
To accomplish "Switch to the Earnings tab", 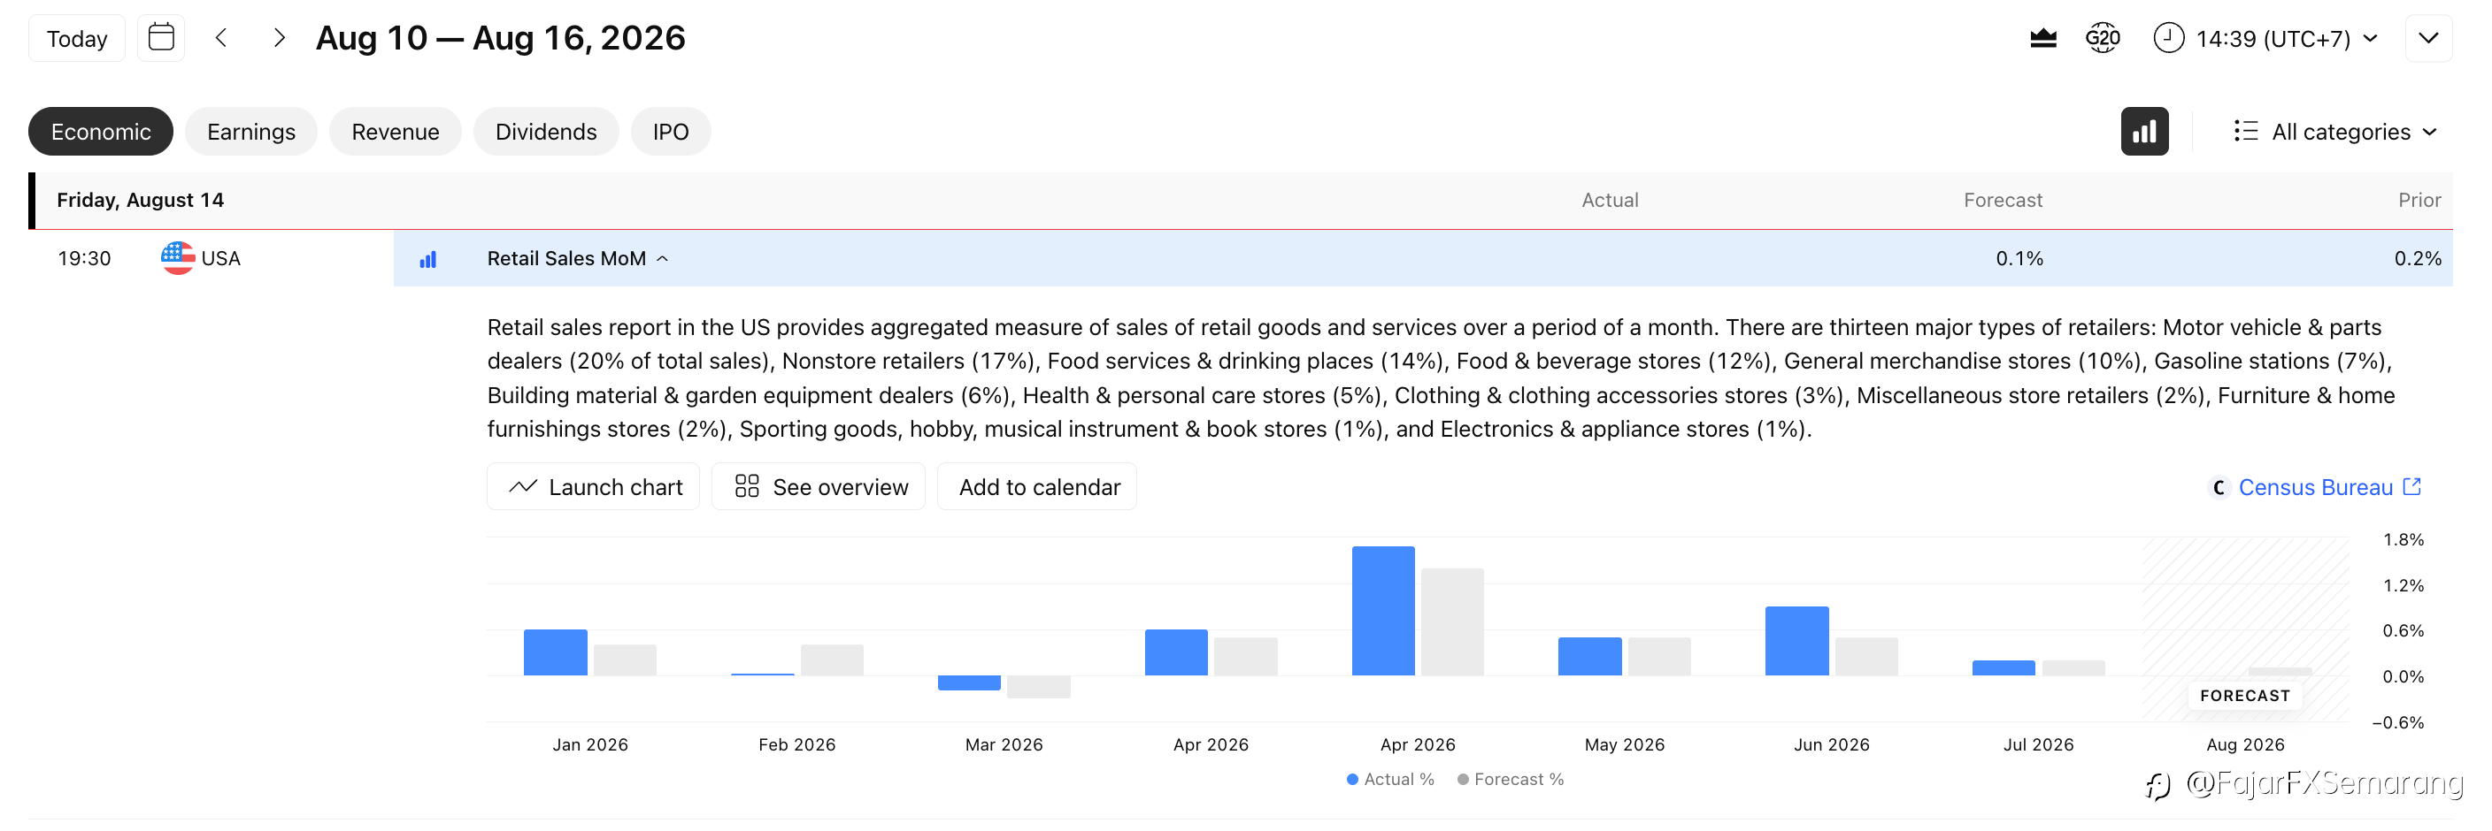I will (250, 132).
